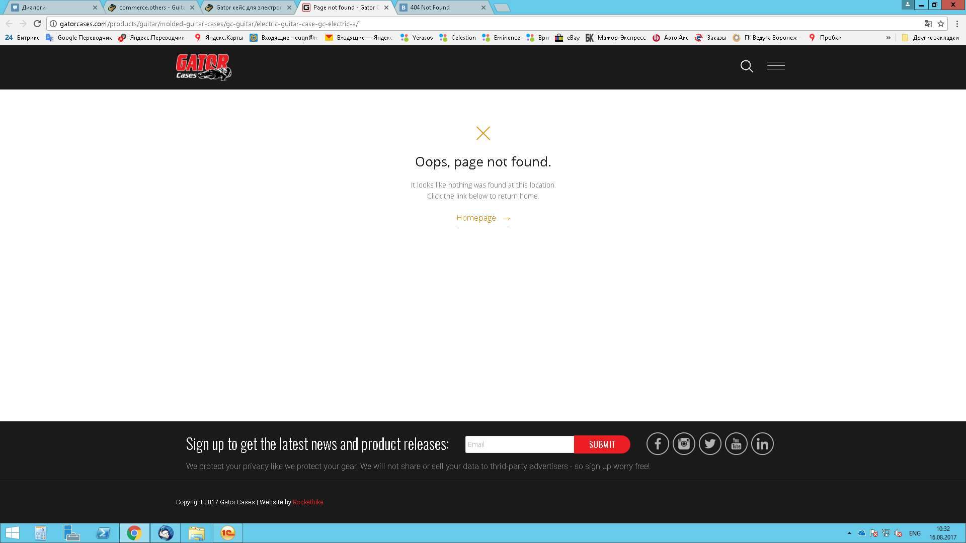Viewport: 966px width, 543px height.
Task: Open the Rocketbike link in footer
Action: click(308, 502)
